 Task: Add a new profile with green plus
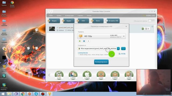tap(80, 41)
